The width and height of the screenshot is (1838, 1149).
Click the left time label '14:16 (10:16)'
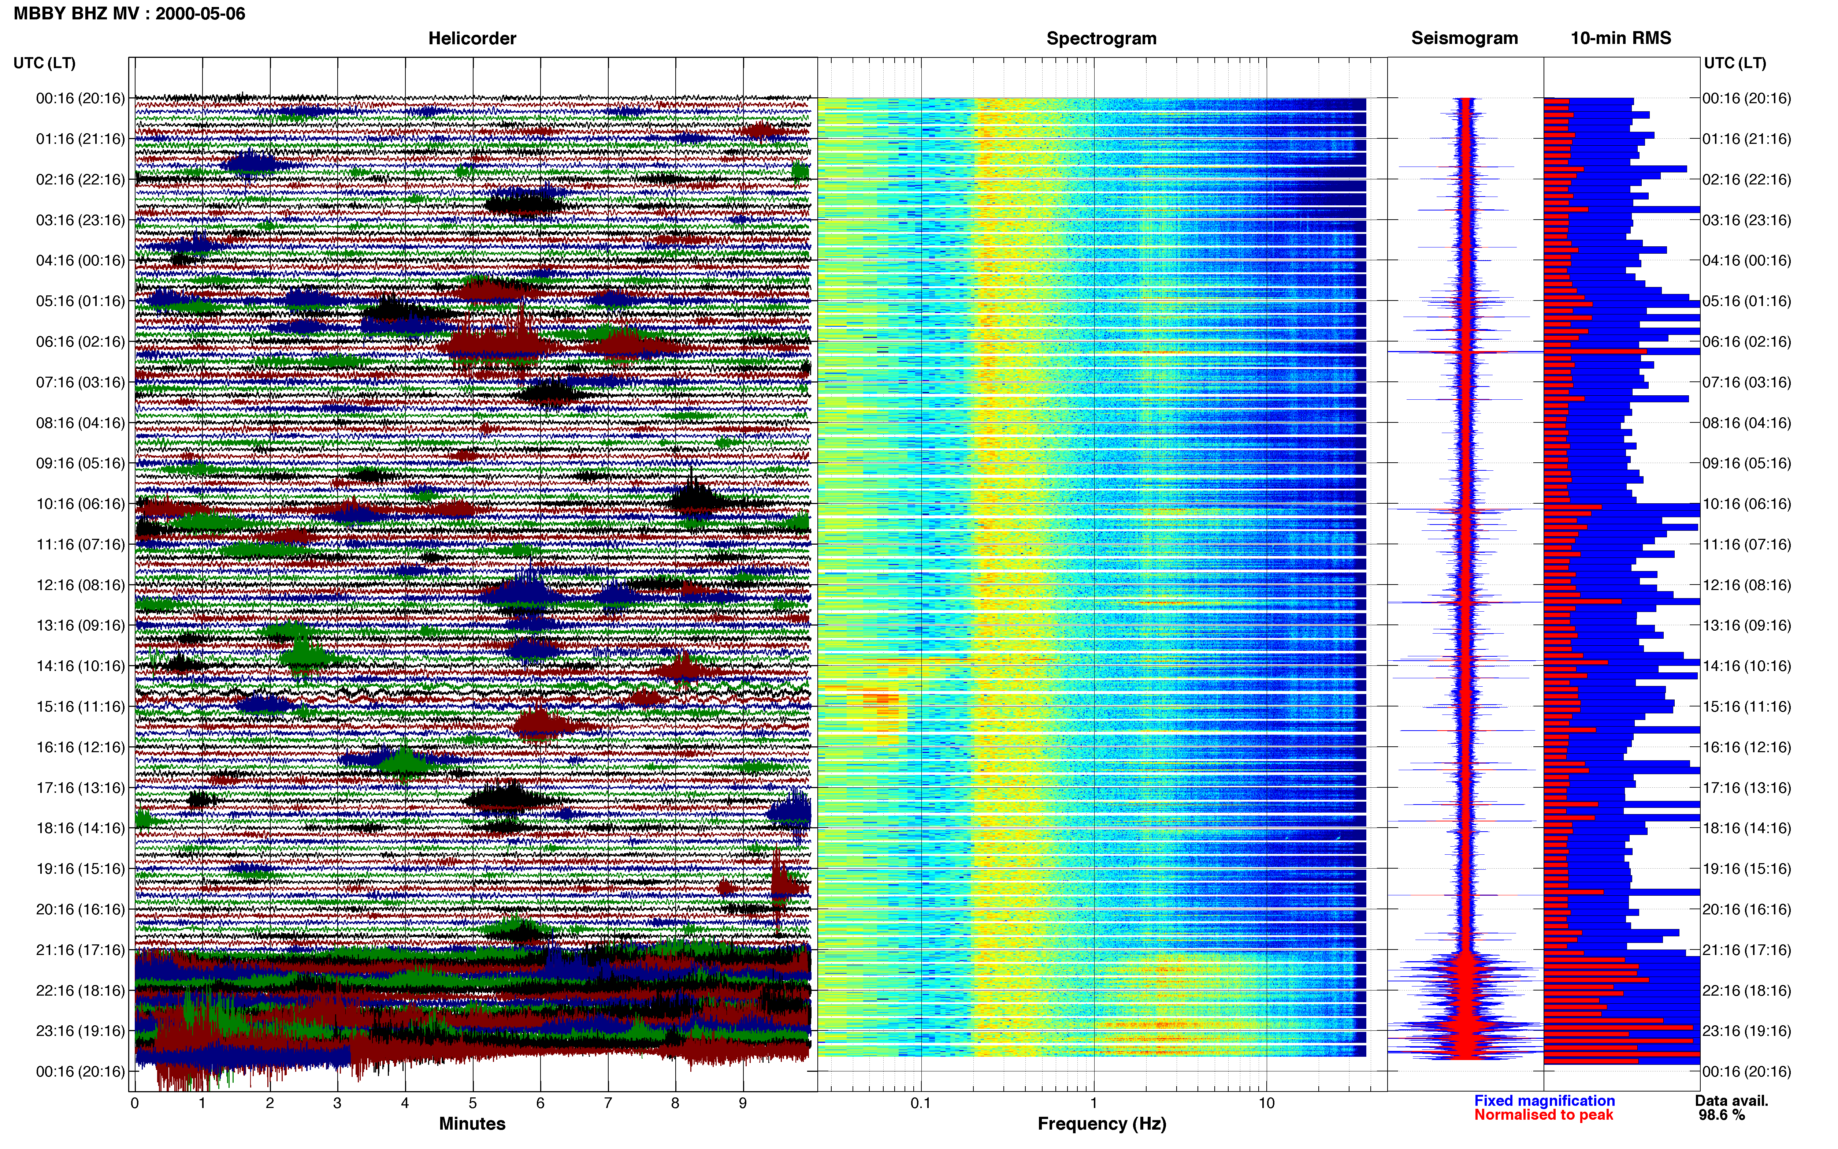pyautogui.click(x=81, y=666)
